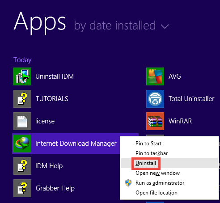Select Uninstall in the context menu
Image resolution: width=220 pixels, height=203 pixels.
(x=169, y=163)
